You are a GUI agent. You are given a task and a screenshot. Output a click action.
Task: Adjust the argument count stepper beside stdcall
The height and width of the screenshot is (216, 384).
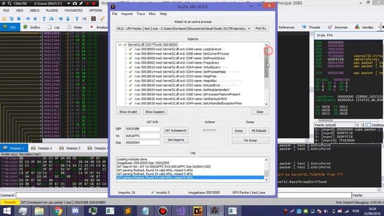tap(363, 125)
